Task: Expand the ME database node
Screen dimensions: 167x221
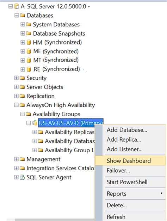Action: (x=23, y=51)
